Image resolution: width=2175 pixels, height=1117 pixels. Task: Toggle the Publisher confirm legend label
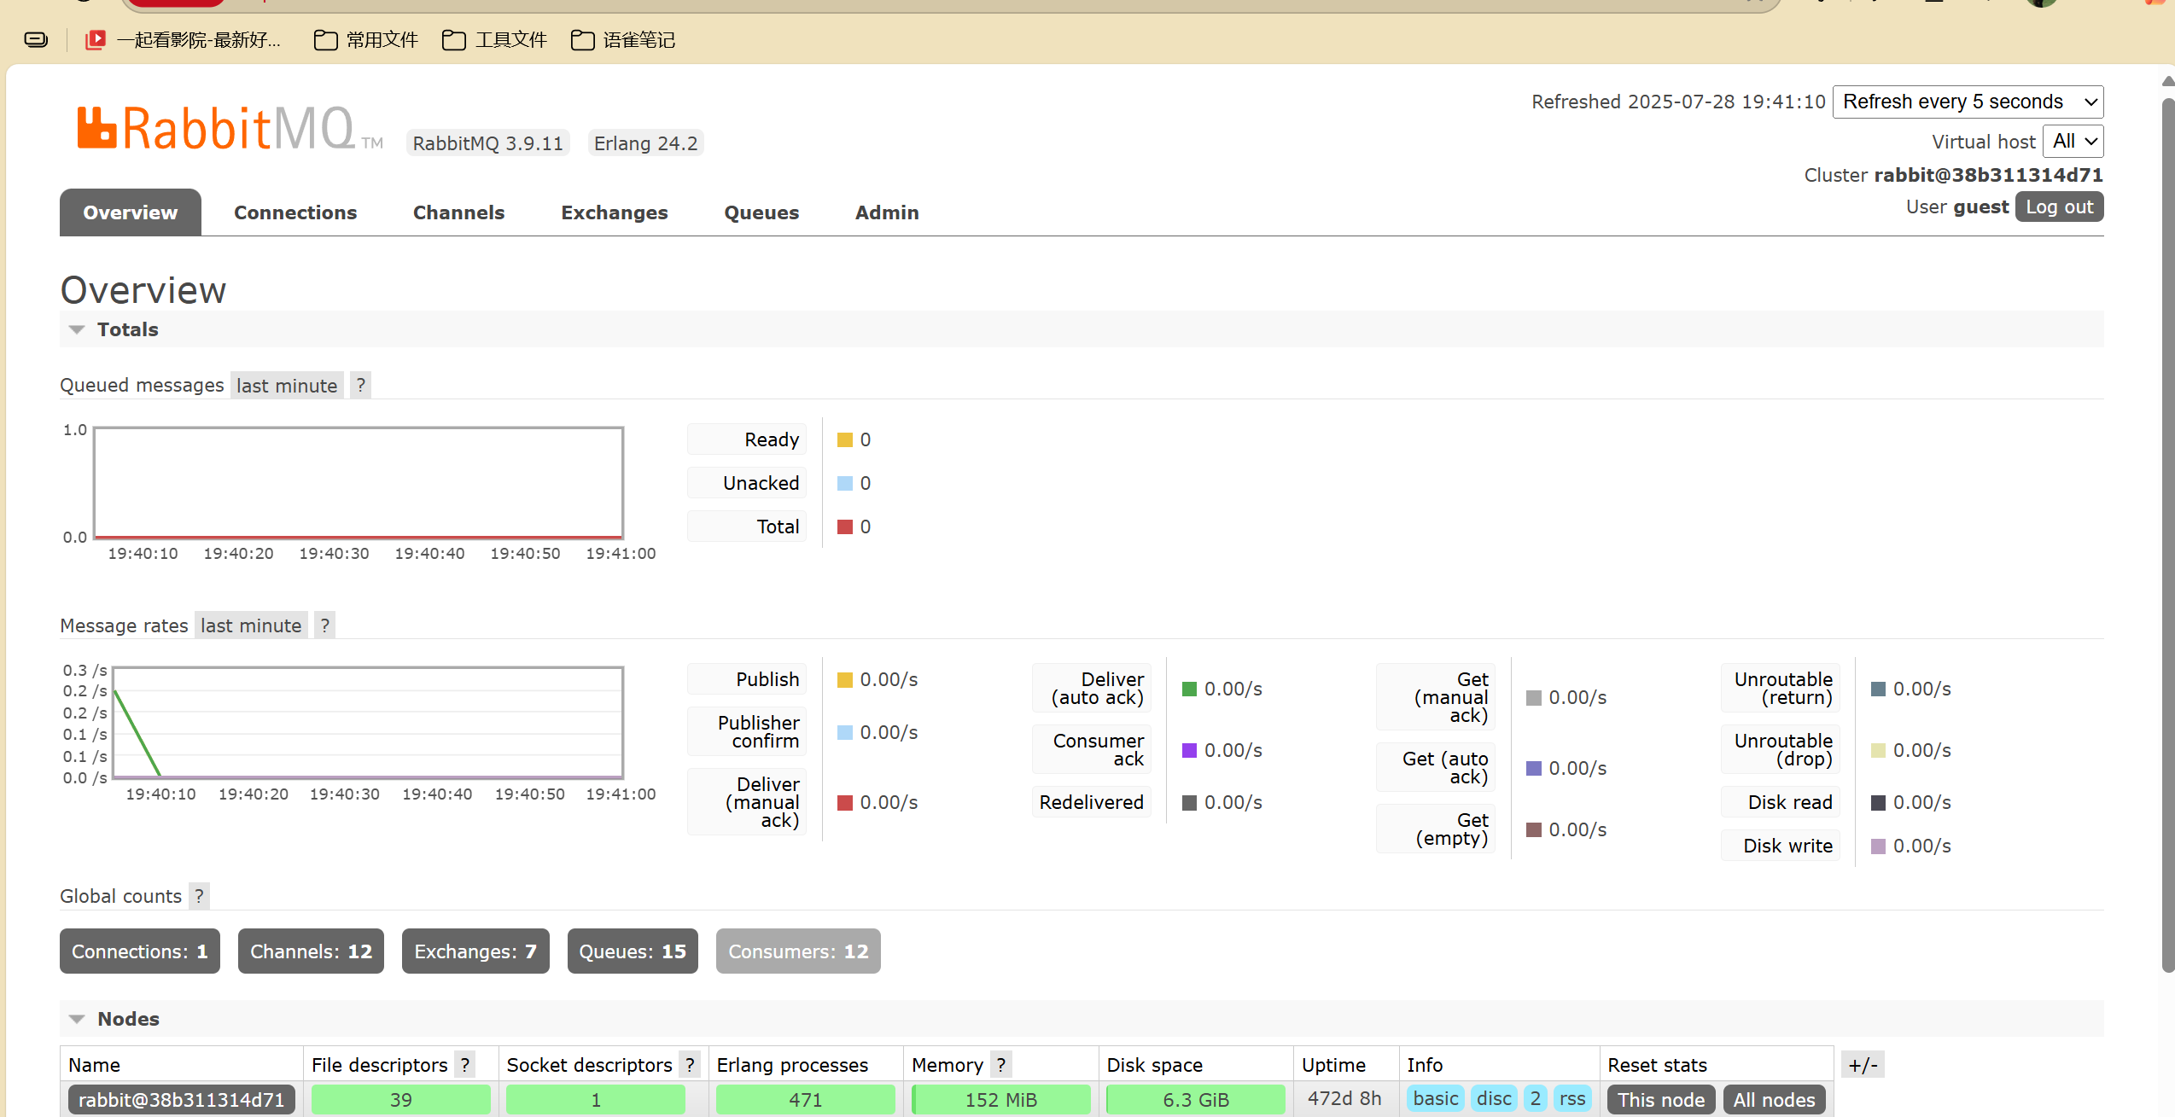pyautogui.click(x=747, y=732)
